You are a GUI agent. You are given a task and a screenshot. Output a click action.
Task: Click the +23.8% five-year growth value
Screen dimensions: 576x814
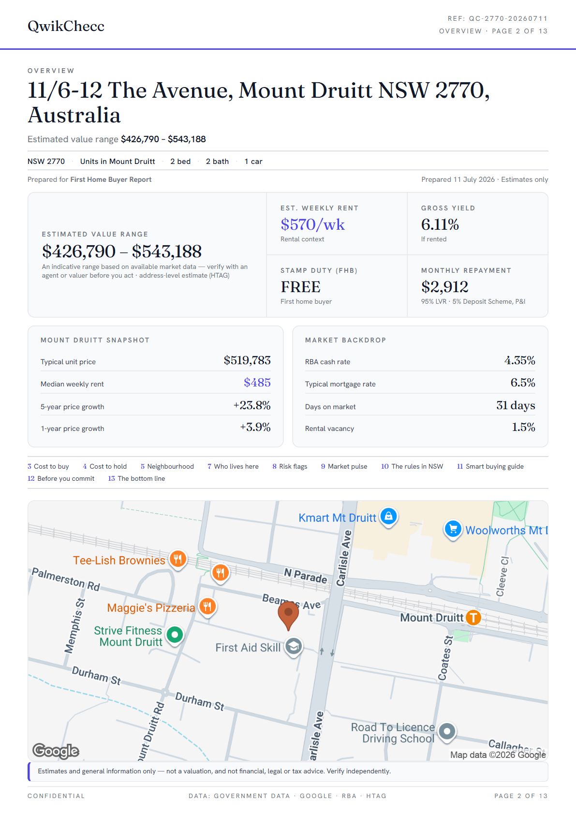[x=252, y=405]
